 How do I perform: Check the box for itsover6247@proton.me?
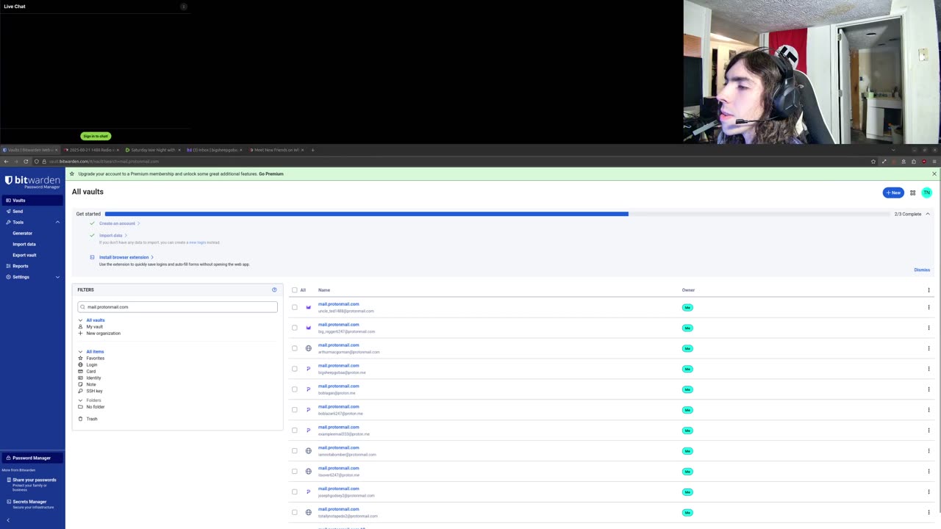[295, 472]
